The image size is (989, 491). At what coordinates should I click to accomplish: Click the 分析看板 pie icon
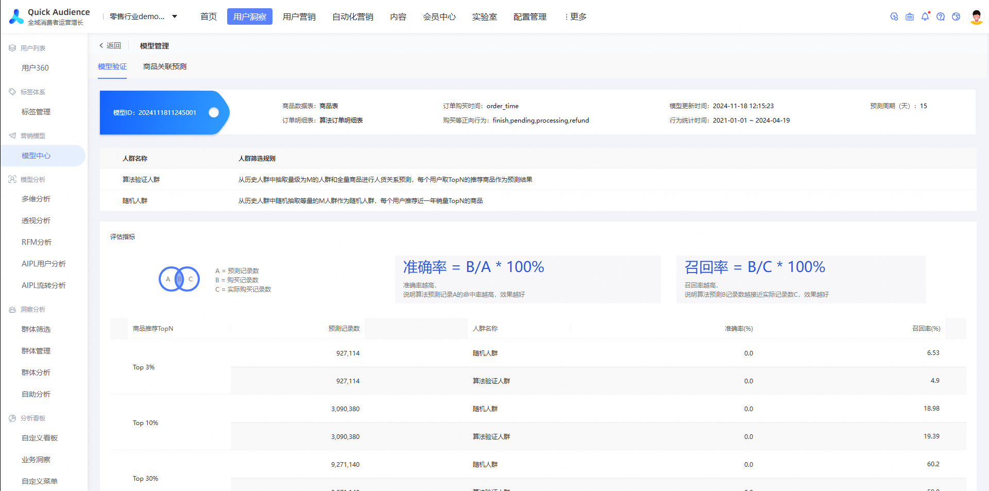pyautogui.click(x=12, y=418)
